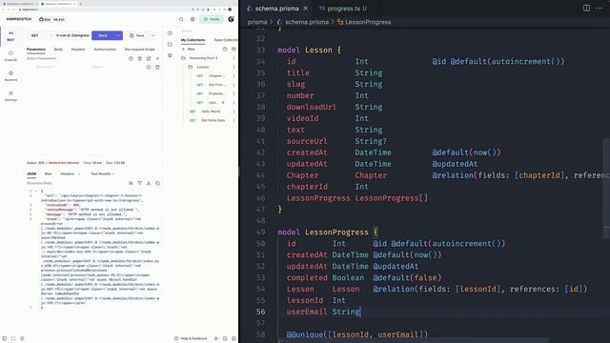Switch to the Headers request tab

(78, 50)
